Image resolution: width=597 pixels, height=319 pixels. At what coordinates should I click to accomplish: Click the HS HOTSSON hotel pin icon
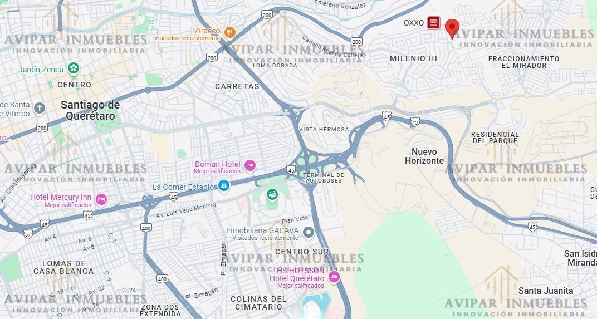[334, 277]
